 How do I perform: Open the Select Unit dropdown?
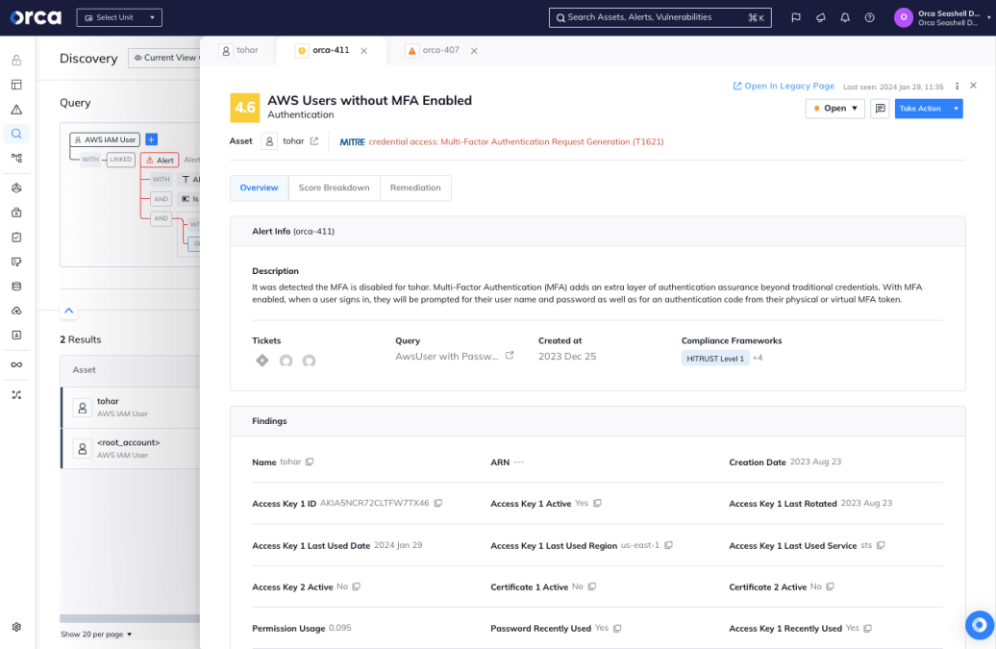pyautogui.click(x=119, y=17)
